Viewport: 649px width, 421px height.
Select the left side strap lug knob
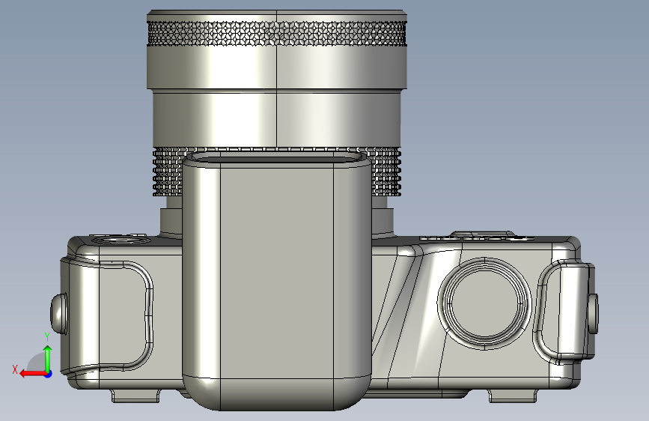point(59,313)
